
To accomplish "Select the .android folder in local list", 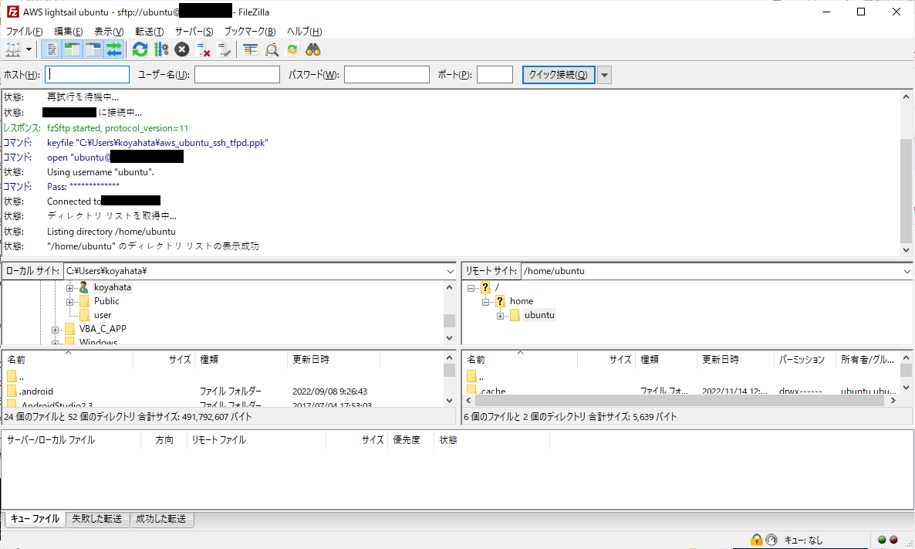I will pos(36,391).
